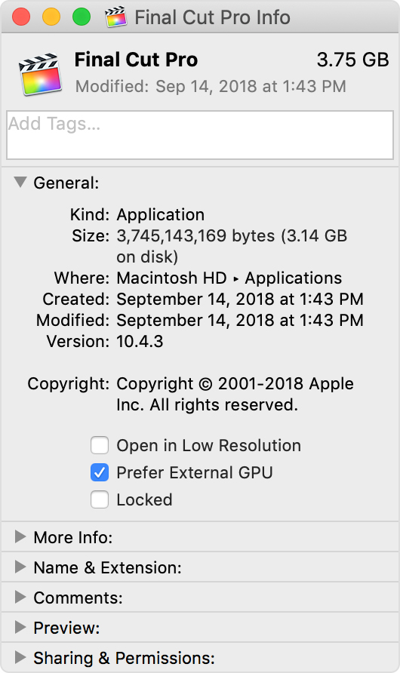Image resolution: width=400 pixels, height=673 pixels.
Task: Click the version number 10.4.3
Action: click(140, 341)
